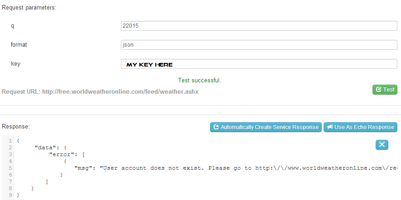
Task: Click the fullscreen expand icon in response editor
Action: [x=382, y=144]
